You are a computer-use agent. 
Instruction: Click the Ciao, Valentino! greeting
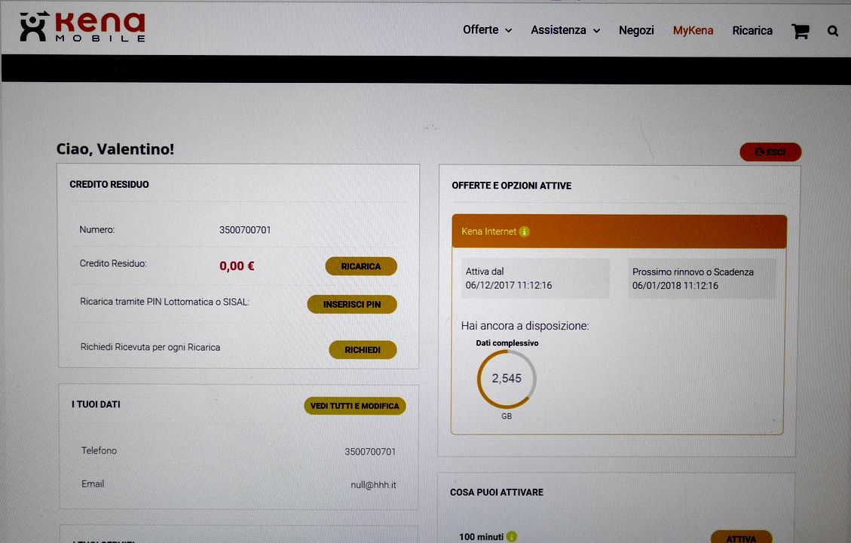115,149
